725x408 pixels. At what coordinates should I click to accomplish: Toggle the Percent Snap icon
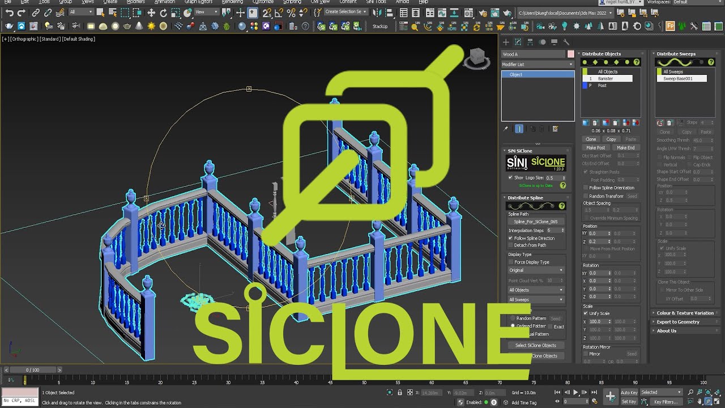tap(291, 12)
